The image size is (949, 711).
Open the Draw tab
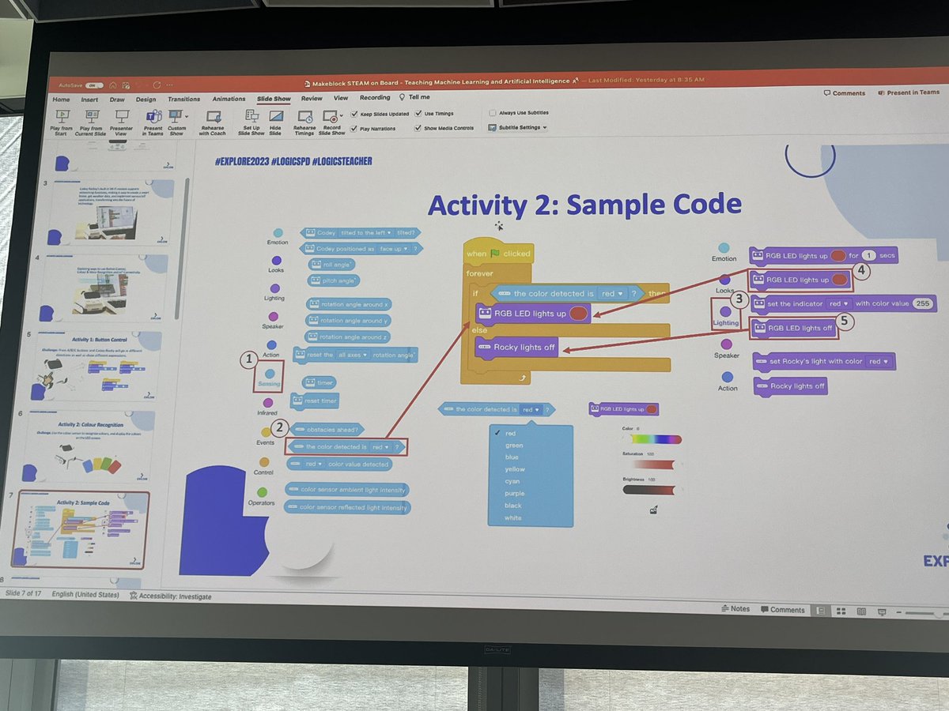click(117, 100)
